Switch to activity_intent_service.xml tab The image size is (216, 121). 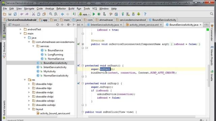point(144,25)
